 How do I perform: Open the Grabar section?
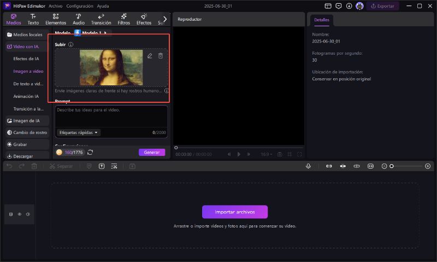click(x=27, y=144)
